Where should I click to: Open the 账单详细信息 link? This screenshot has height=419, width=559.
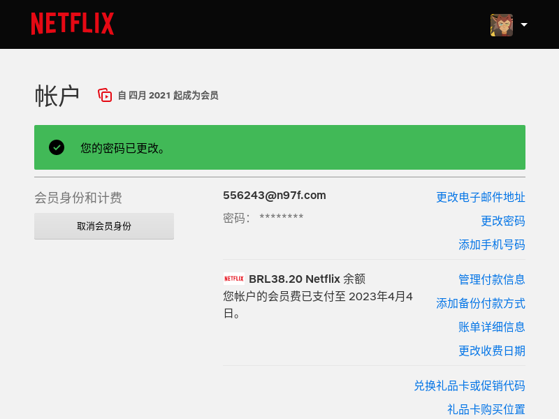pyautogui.click(x=492, y=327)
